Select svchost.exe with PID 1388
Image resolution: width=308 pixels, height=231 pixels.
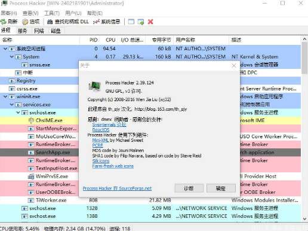(x=150, y=216)
